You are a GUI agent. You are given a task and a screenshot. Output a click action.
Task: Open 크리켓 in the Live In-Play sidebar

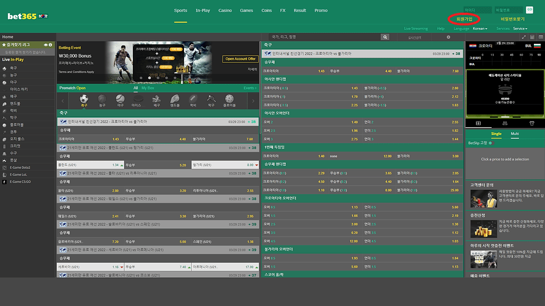[x=15, y=146]
